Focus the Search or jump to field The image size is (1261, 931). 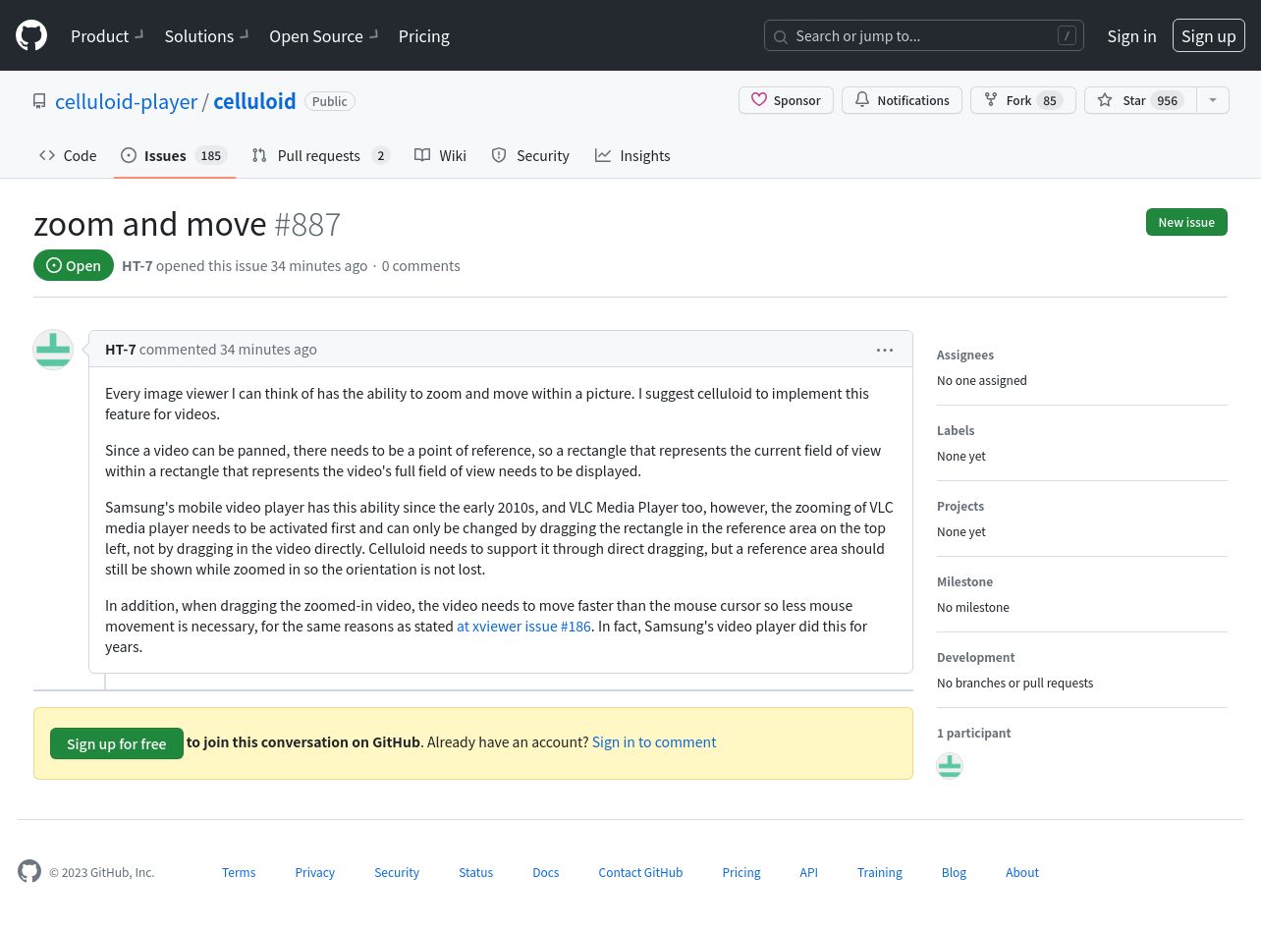point(924,36)
